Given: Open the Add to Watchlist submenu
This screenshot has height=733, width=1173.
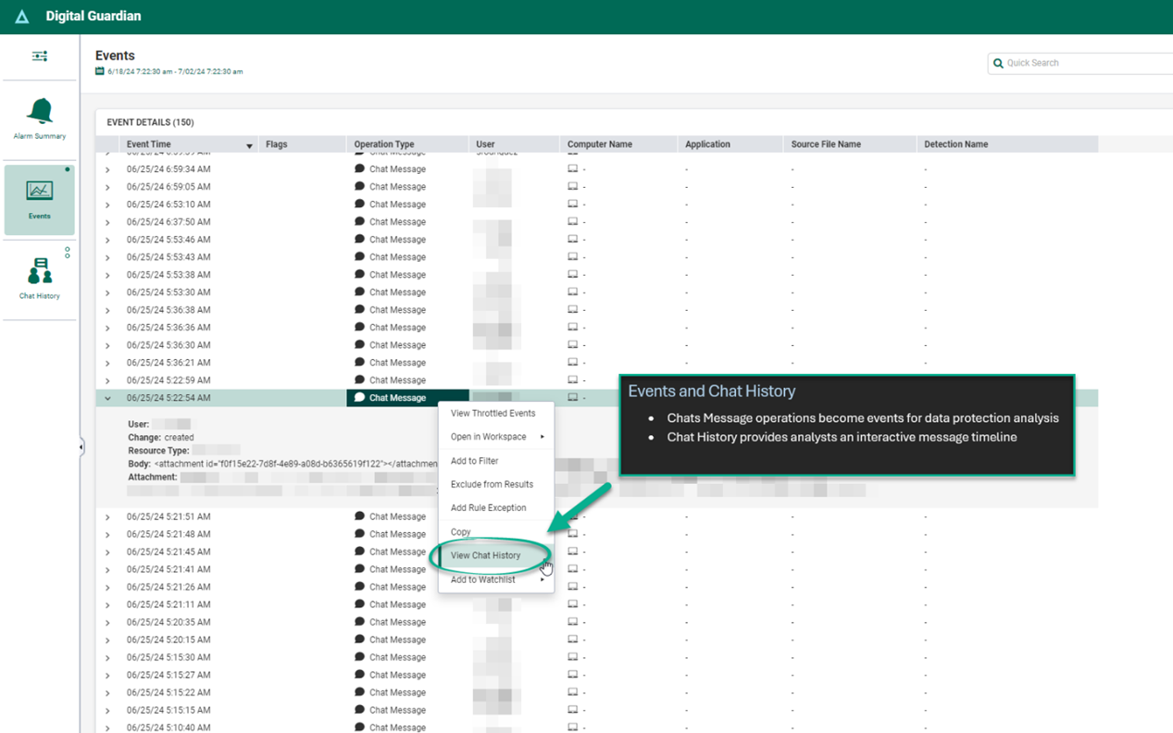Looking at the screenshot, I should tap(495, 579).
